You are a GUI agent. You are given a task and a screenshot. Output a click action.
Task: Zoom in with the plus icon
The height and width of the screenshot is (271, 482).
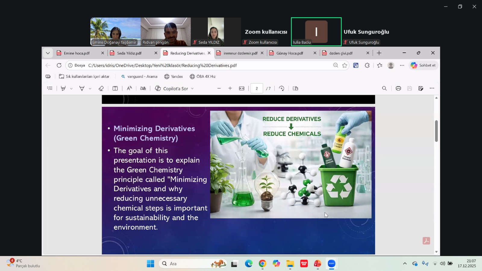(230, 88)
